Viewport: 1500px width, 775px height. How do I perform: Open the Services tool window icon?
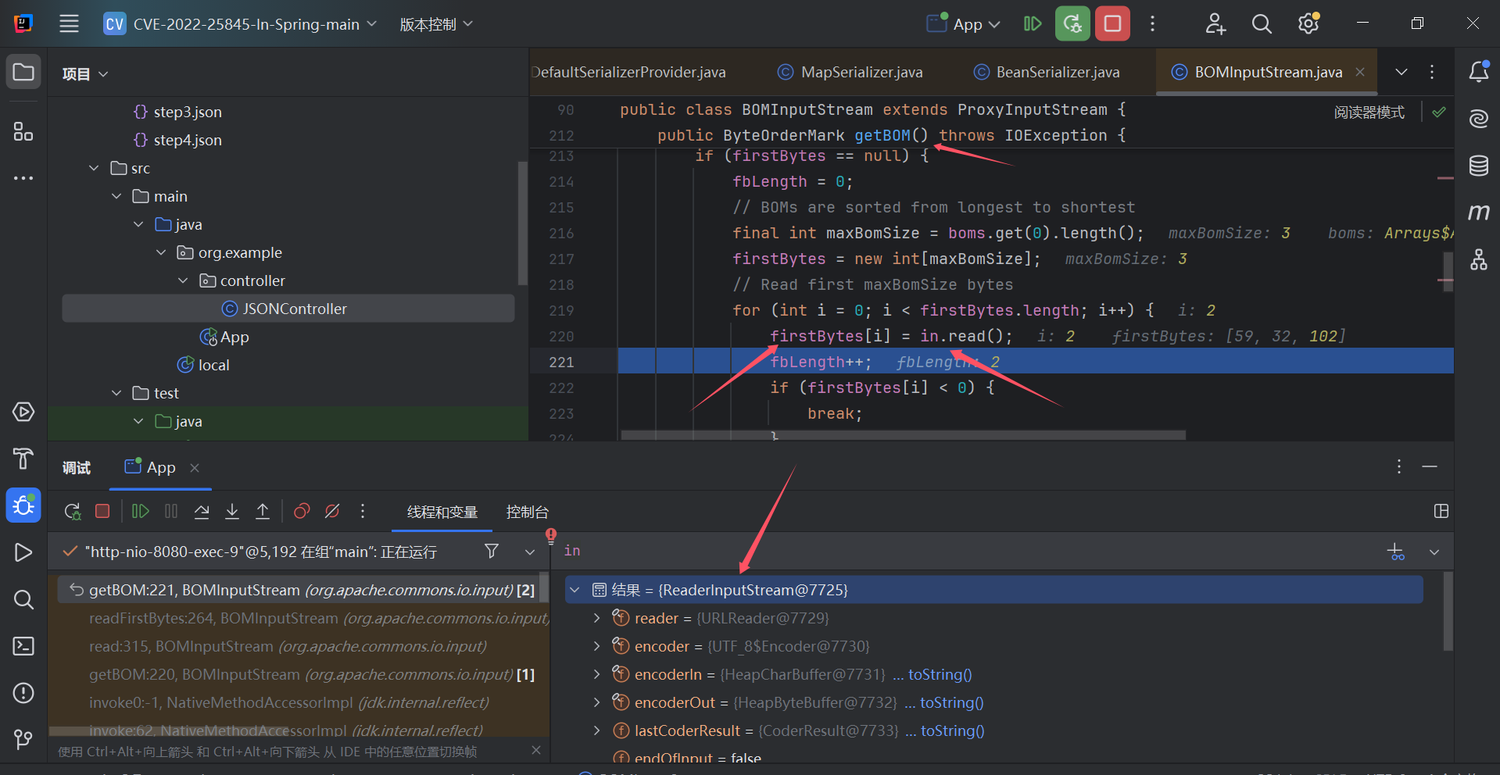[x=23, y=412]
